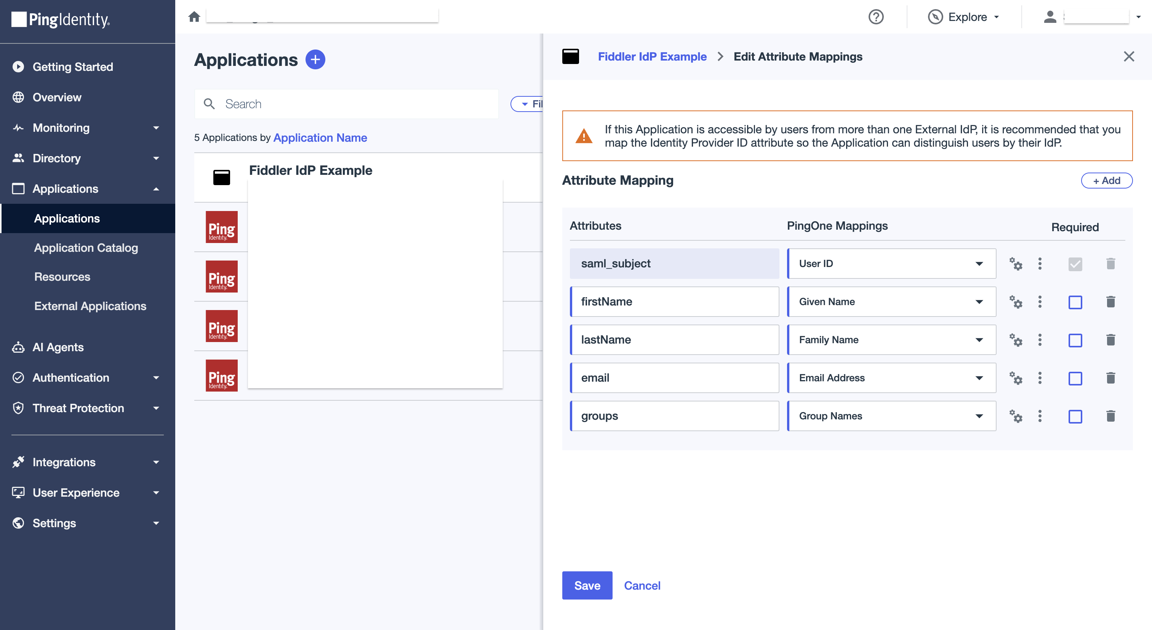Delete the groups attribute mapping
Viewport: 1152px width, 630px height.
tap(1110, 416)
